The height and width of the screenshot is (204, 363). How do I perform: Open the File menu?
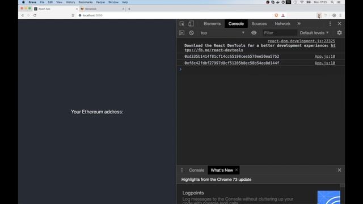click(42, 2)
